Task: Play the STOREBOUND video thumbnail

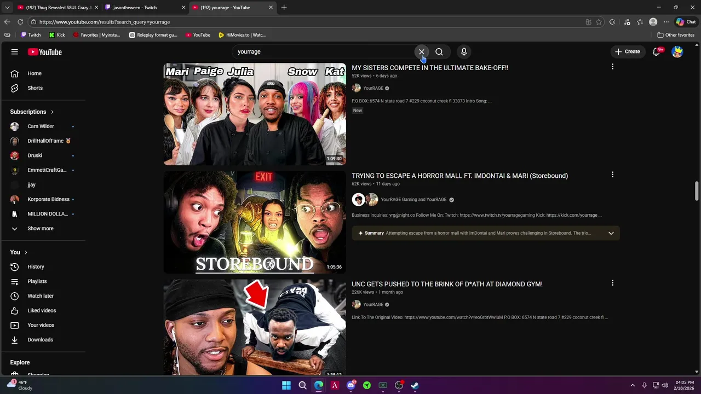Action: 255,222
